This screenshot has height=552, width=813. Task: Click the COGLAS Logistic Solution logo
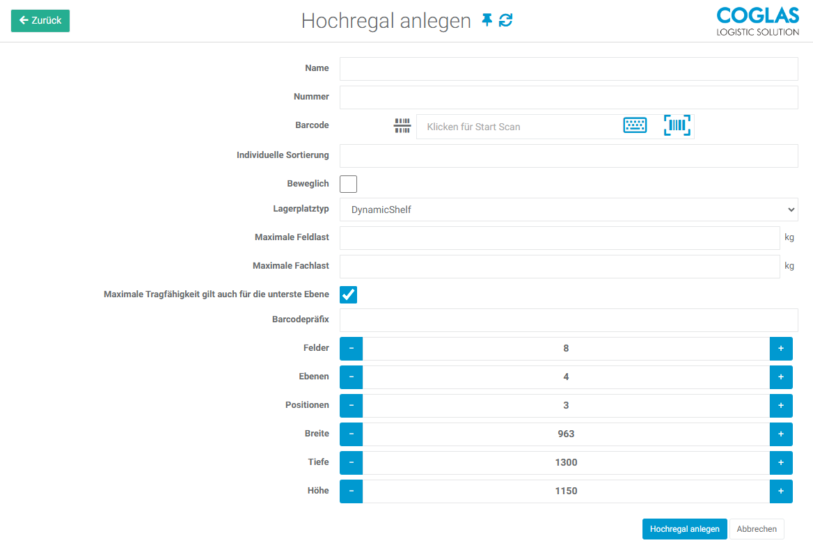(757, 21)
